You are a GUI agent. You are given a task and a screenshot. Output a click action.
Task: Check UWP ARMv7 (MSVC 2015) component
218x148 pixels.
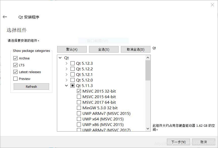tap(79, 113)
